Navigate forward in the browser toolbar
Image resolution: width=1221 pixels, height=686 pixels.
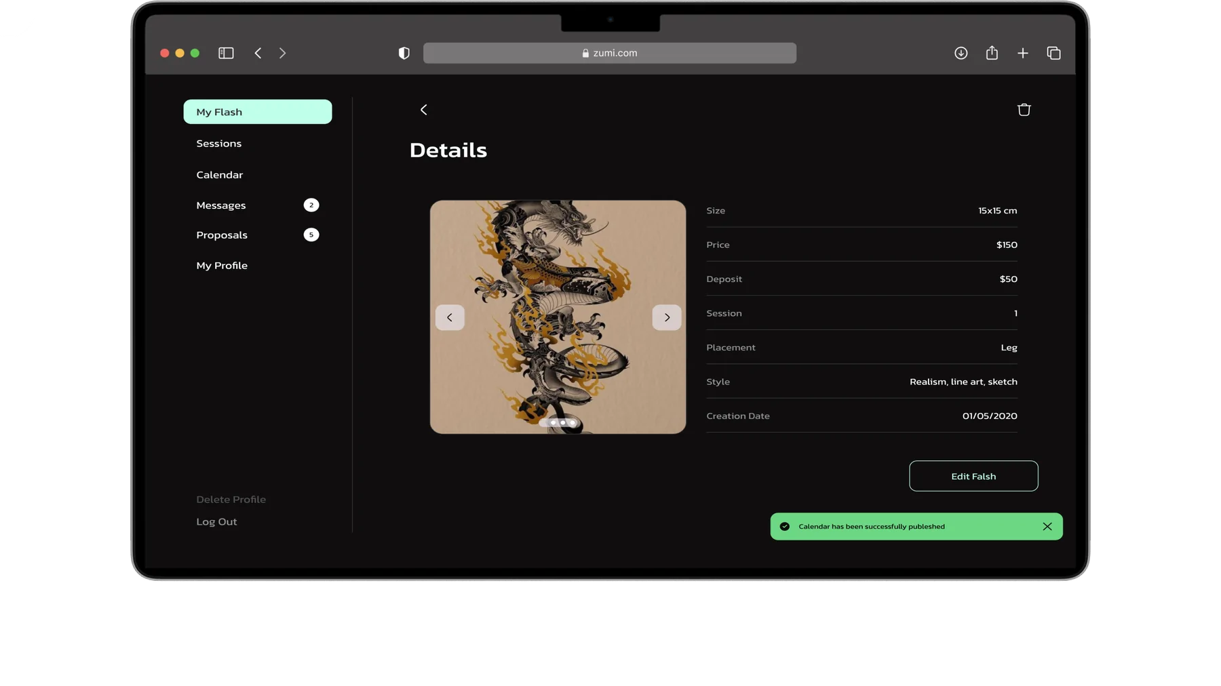(283, 53)
